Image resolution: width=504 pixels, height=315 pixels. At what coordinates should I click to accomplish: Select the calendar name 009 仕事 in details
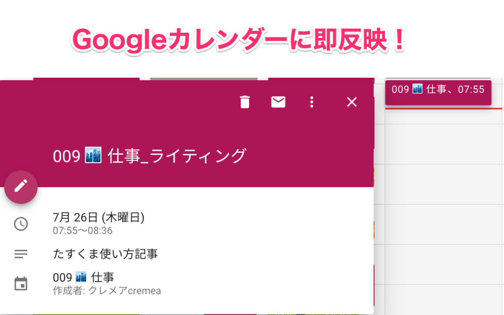(83, 277)
